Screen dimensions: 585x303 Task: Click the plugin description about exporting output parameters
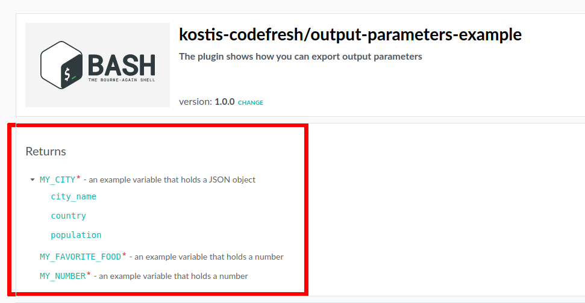point(300,57)
